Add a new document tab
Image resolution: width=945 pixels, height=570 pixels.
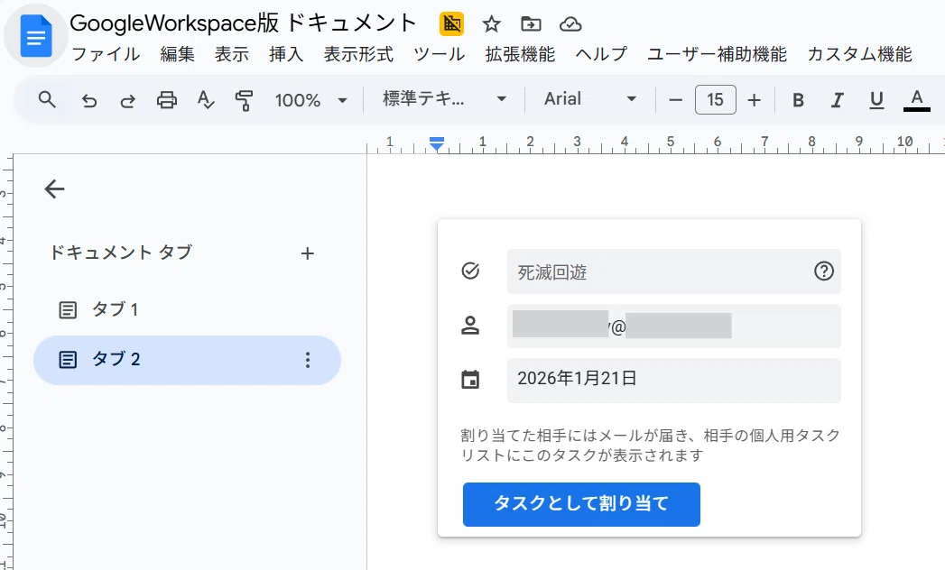click(308, 253)
